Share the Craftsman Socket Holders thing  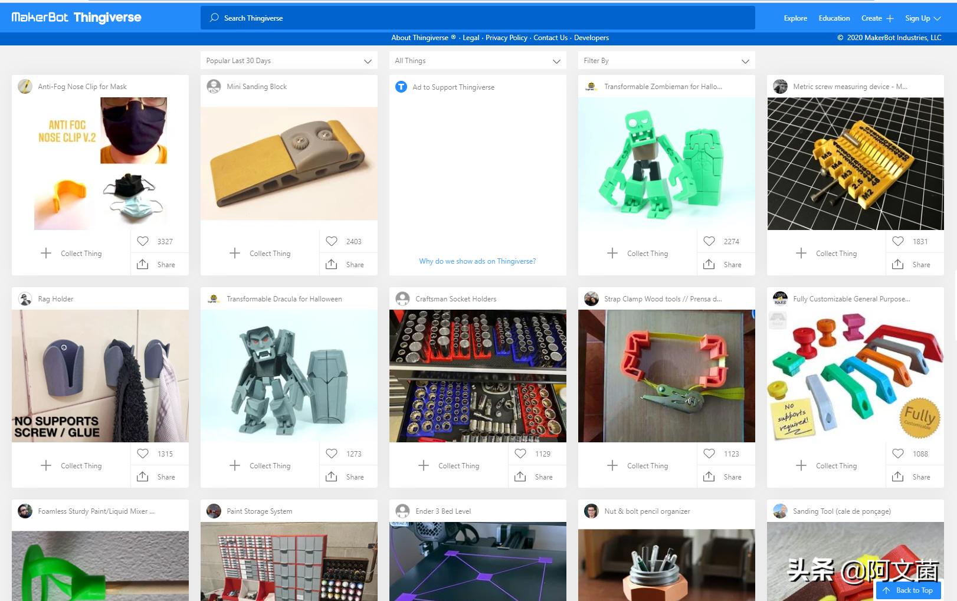click(520, 477)
